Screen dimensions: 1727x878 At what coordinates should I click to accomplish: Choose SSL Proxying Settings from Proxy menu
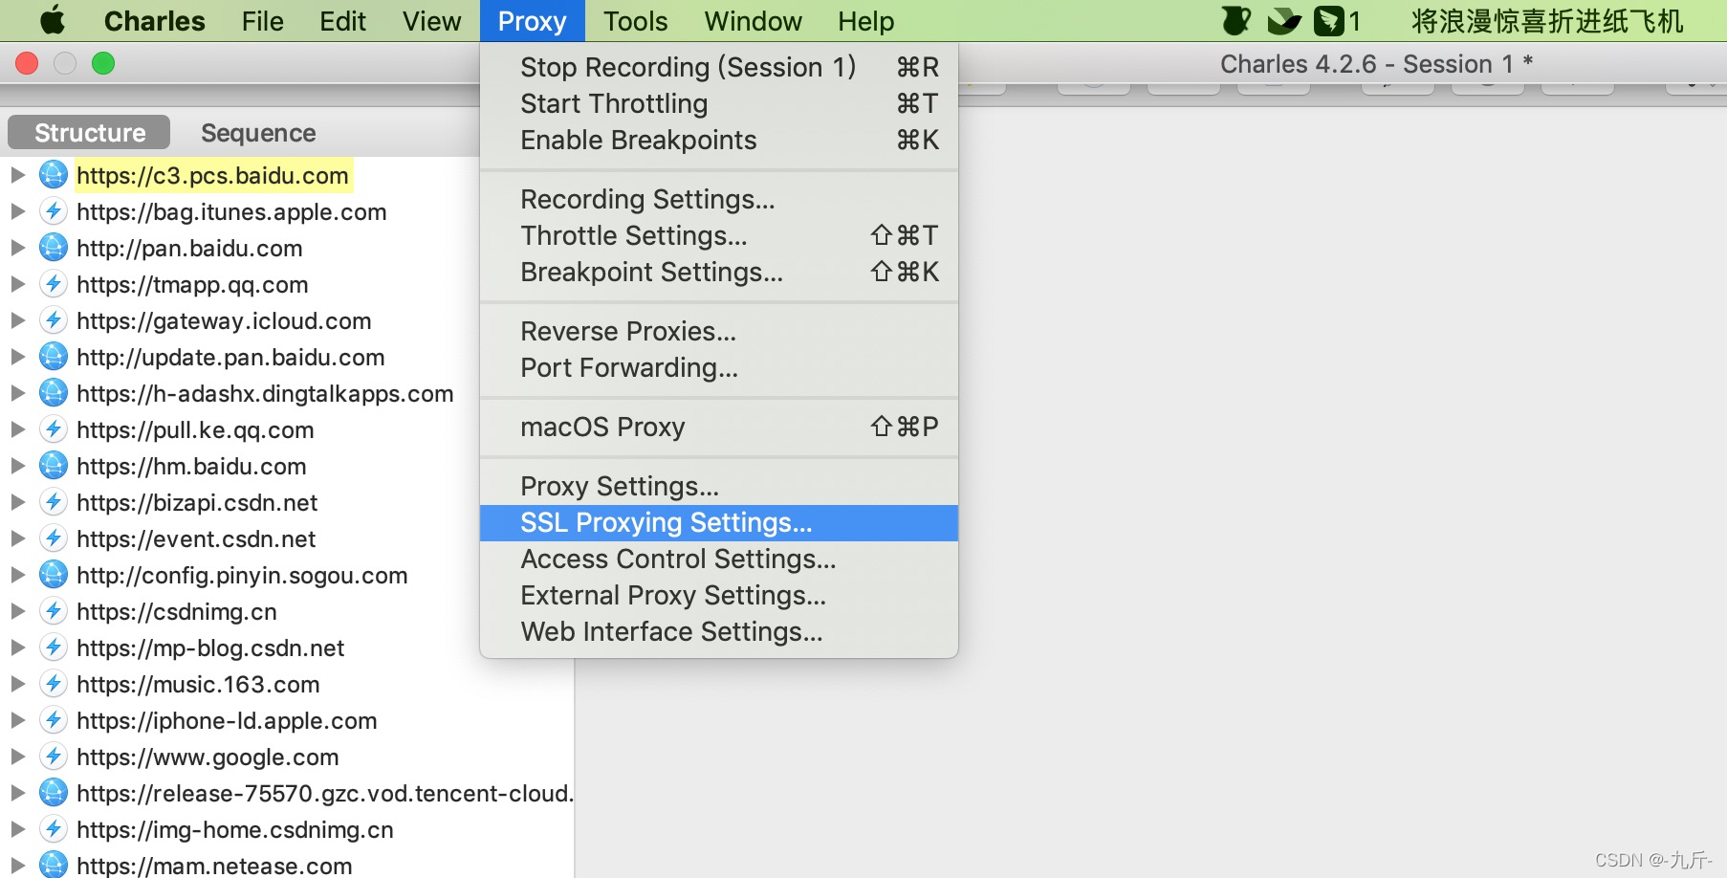719,523
